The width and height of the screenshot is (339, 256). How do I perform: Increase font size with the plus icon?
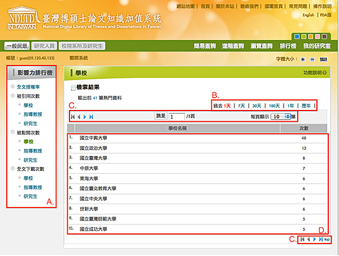tap(303, 59)
